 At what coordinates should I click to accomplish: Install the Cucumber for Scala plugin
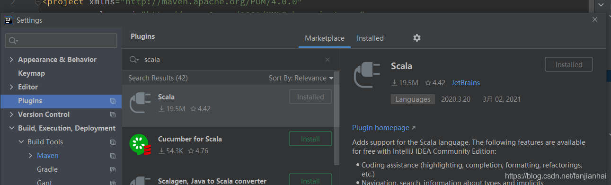point(310,139)
